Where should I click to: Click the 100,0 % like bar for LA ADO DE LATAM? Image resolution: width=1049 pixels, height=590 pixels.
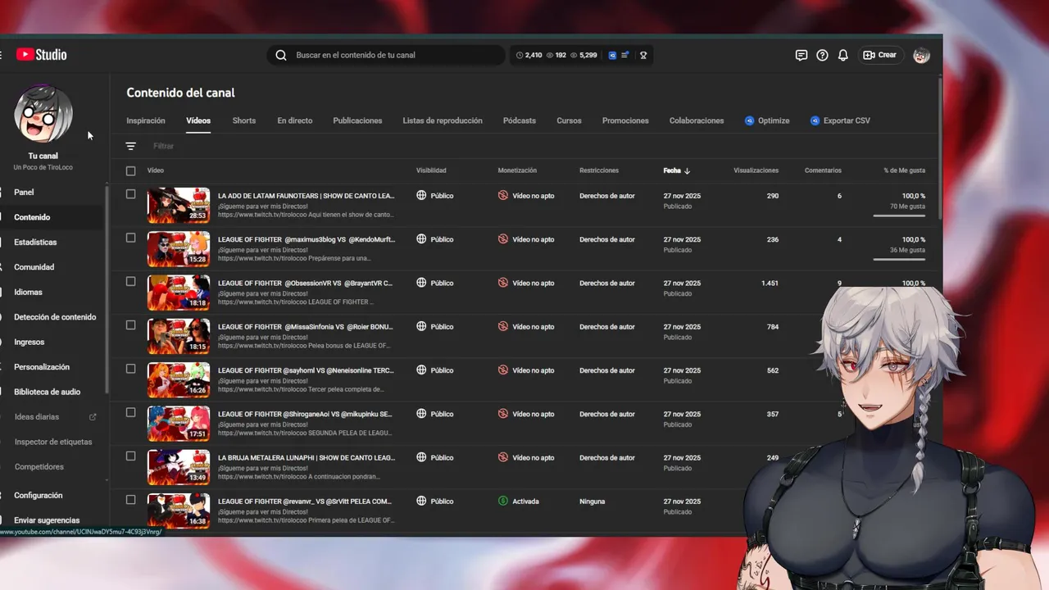[899, 216]
